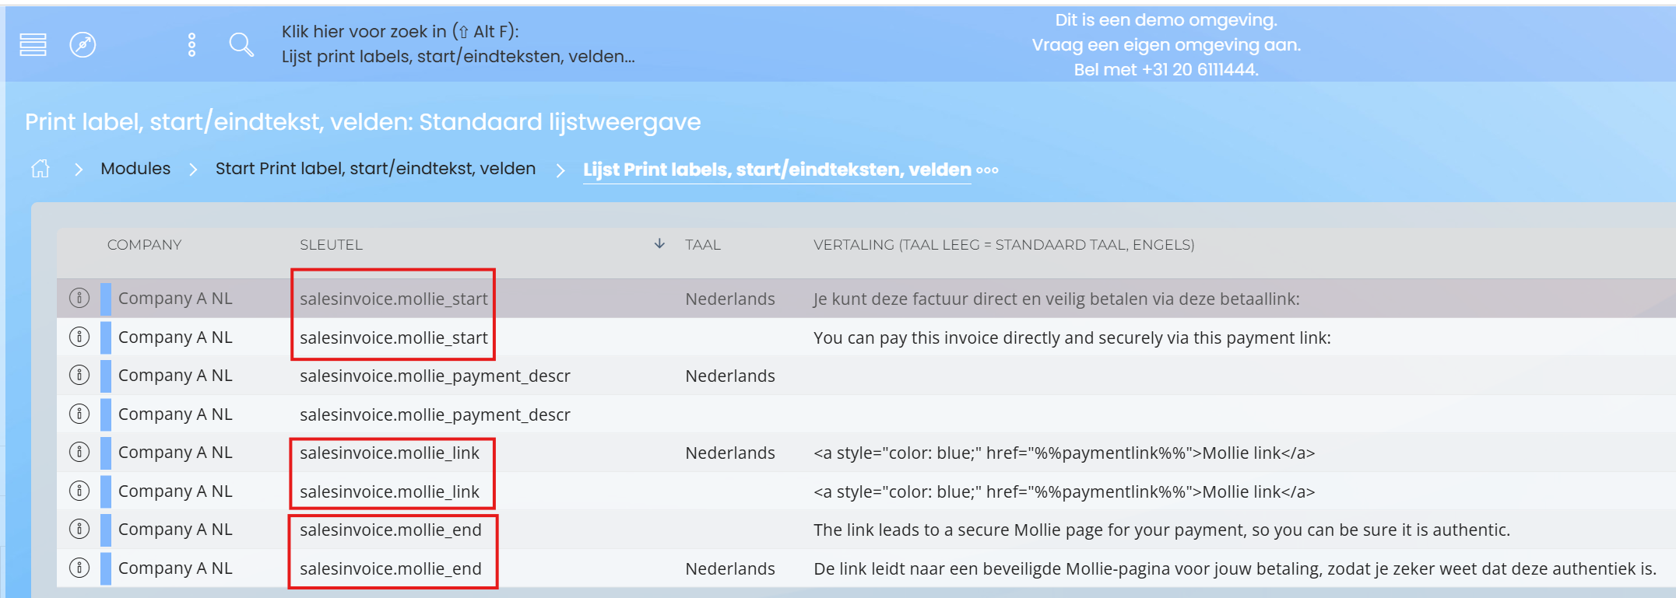Open the hamburger main menu
The height and width of the screenshot is (598, 1676).
(33, 45)
